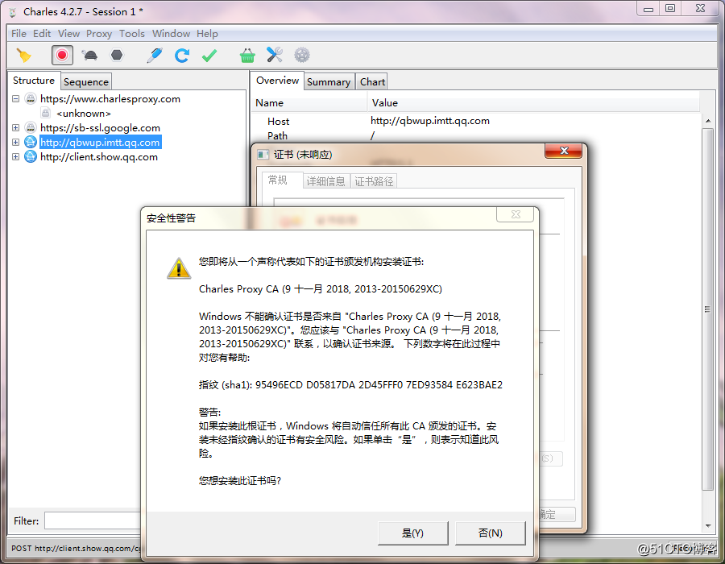The image size is (725, 564).
Task: Click the yellow warning triangle icon
Action: coord(179,268)
